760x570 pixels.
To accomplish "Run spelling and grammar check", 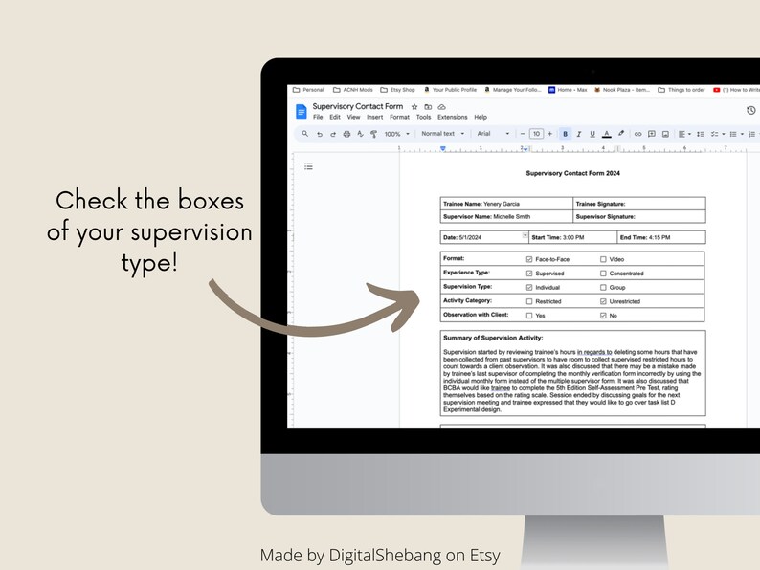I will coord(360,134).
